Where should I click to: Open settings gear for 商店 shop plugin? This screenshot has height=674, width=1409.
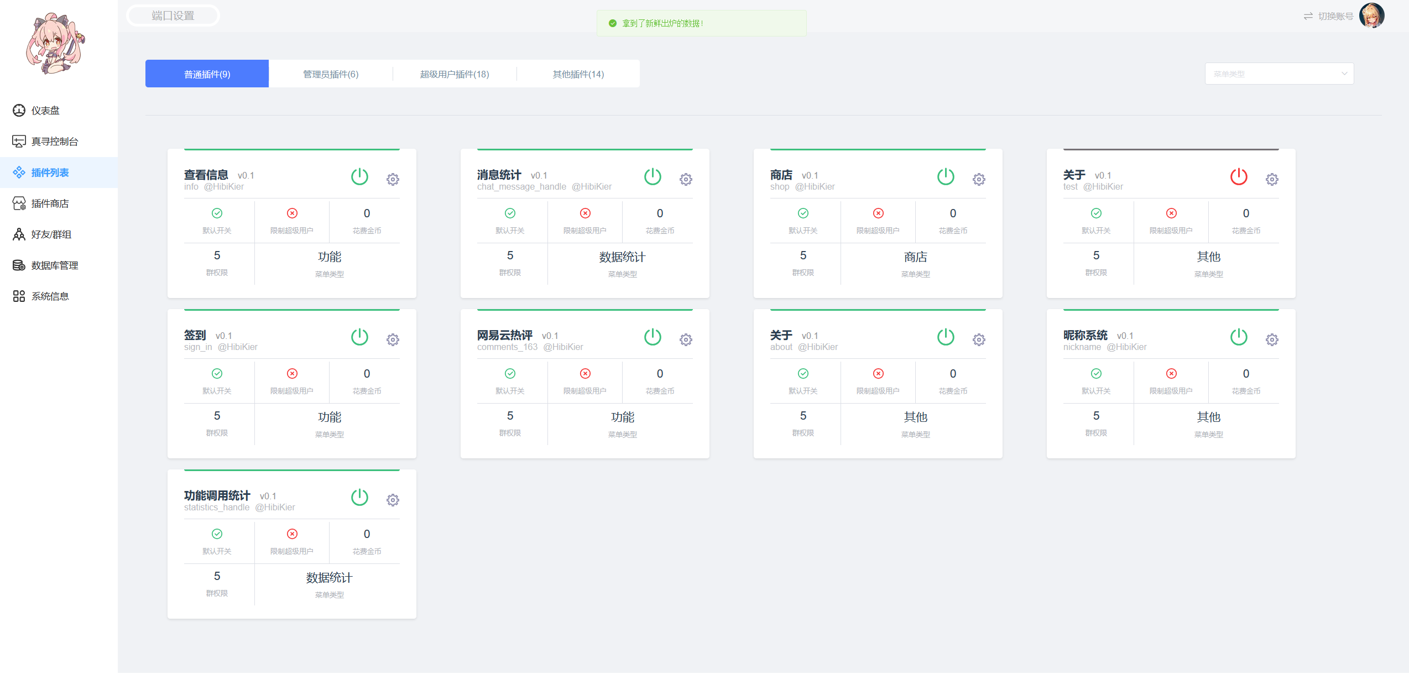(x=979, y=179)
